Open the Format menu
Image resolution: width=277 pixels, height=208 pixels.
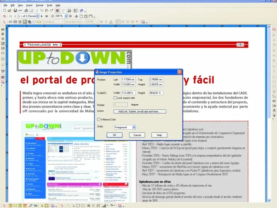[x=39, y=5]
